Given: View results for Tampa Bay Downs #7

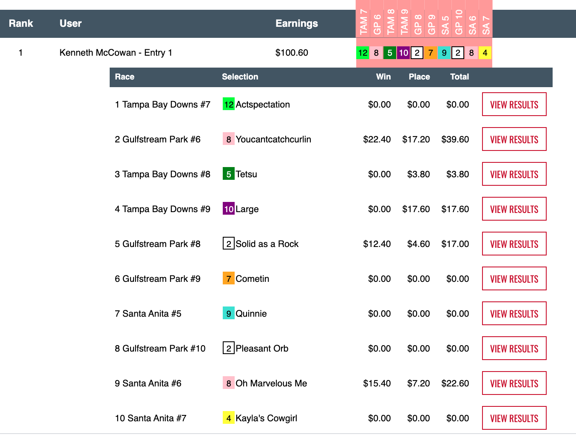Looking at the screenshot, I should pyautogui.click(x=514, y=105).
